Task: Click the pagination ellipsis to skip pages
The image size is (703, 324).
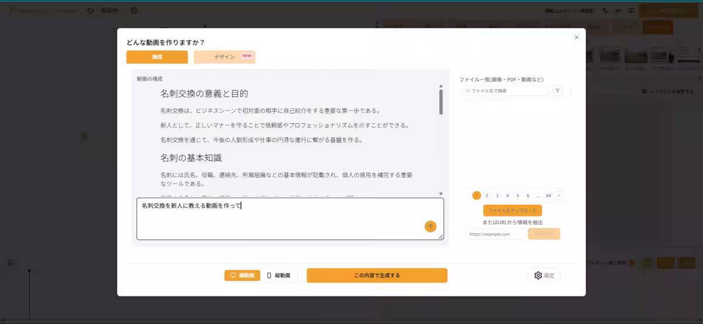Action: [538, 195]
